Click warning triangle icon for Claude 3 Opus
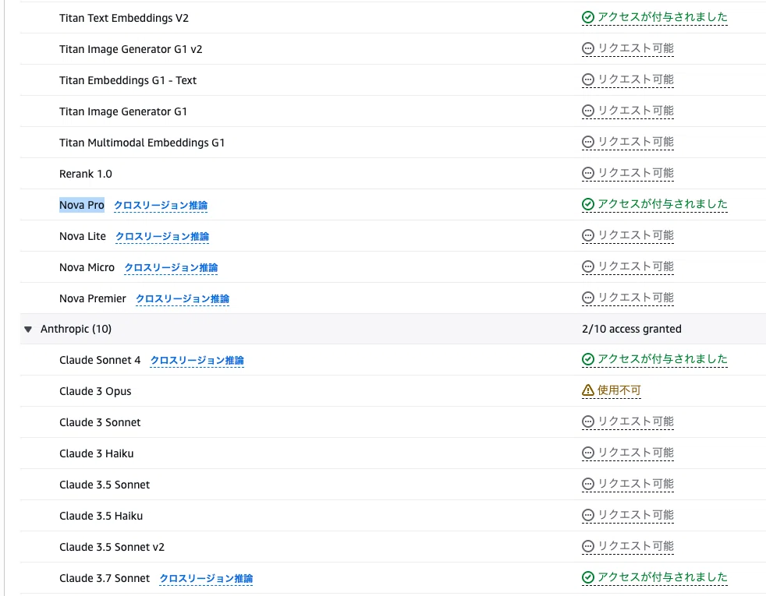The image size is (766, 596). tap(588, 390)
